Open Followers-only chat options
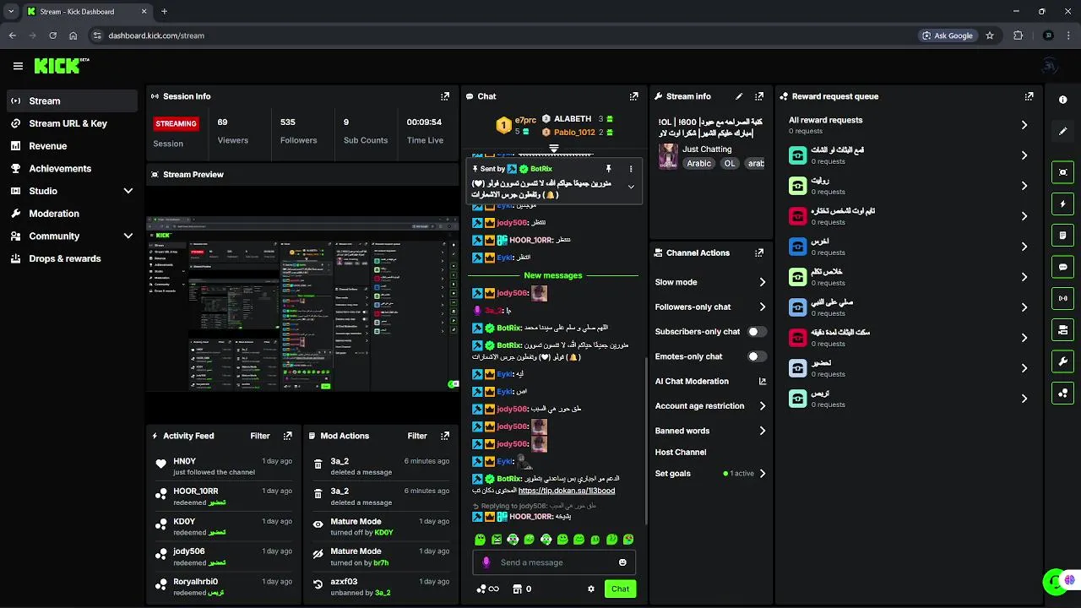This screenshot has height=608, width=1081. 711,307
